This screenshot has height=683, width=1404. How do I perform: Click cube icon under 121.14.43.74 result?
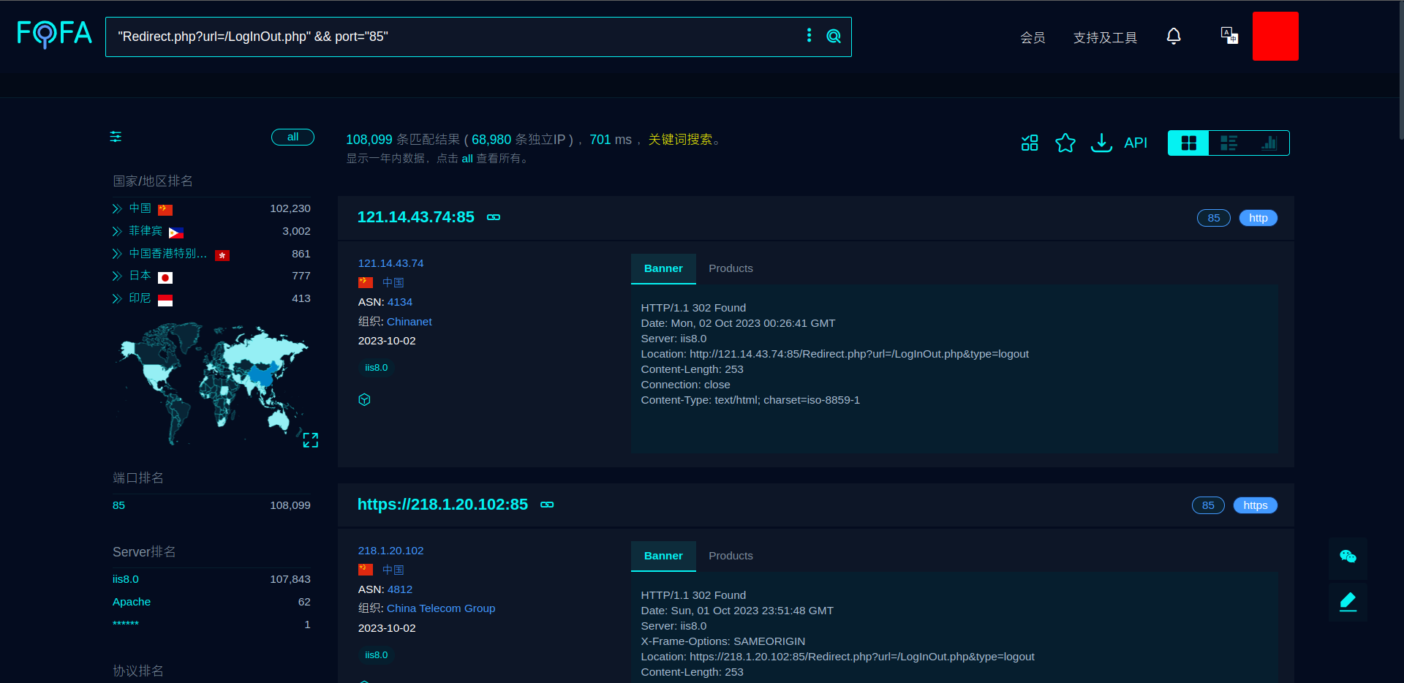364,399
